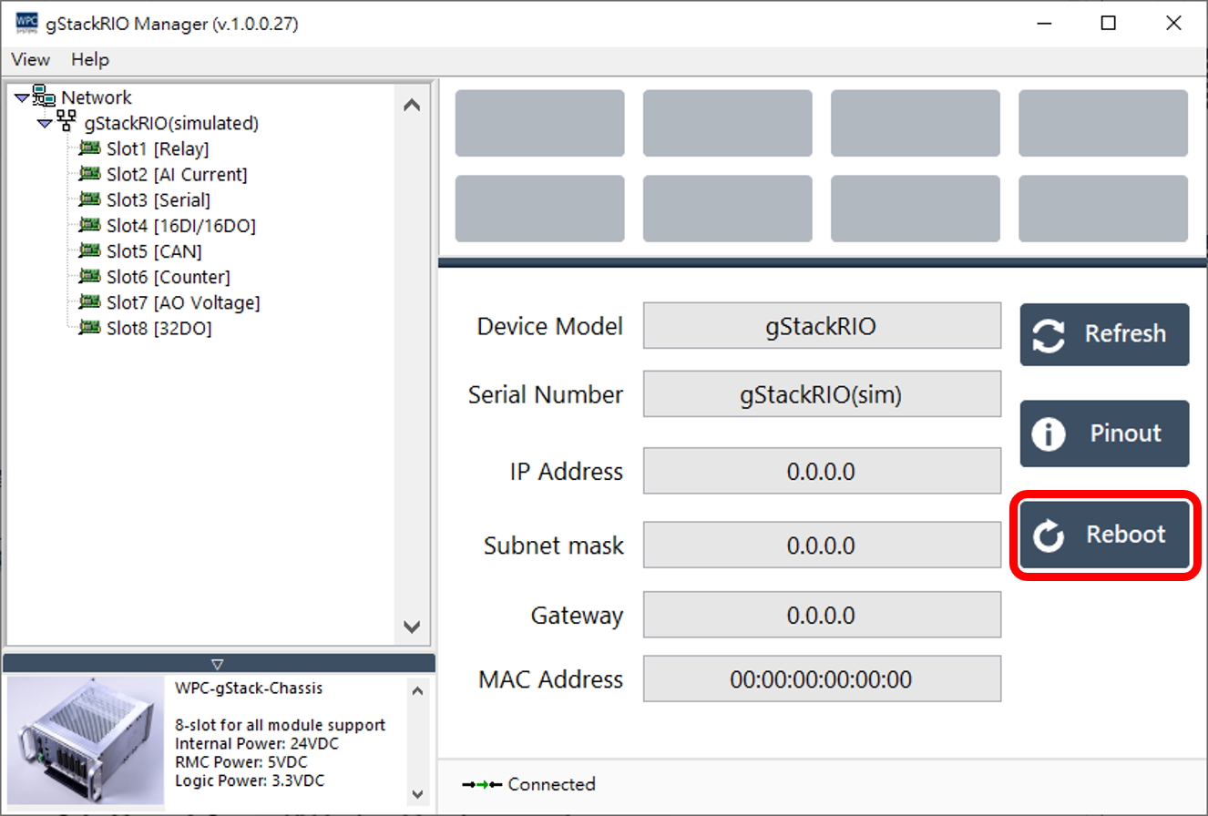Click the gStackRIO device icon in tree

click(67, 122)
